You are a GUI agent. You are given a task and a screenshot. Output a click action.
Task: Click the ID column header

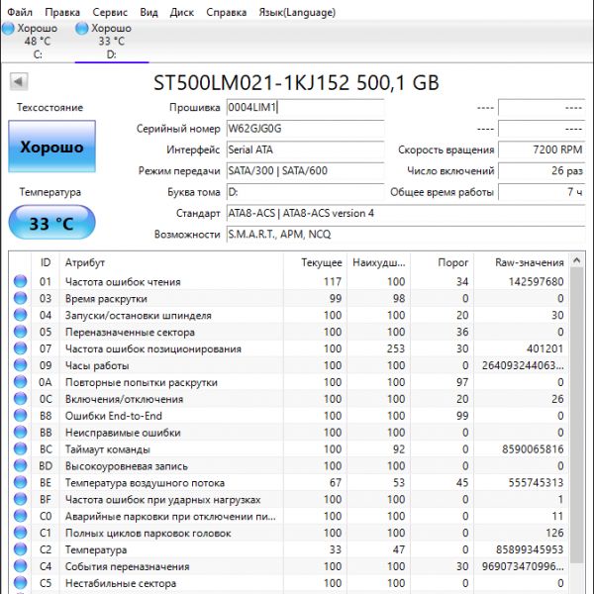point(46,262)
